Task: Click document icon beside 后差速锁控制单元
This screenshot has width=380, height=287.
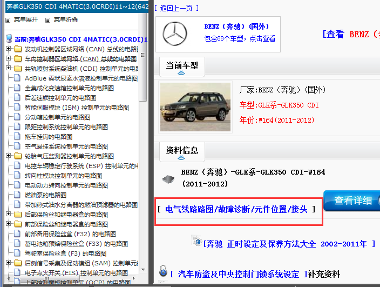Action: click(x=17, y=97)
